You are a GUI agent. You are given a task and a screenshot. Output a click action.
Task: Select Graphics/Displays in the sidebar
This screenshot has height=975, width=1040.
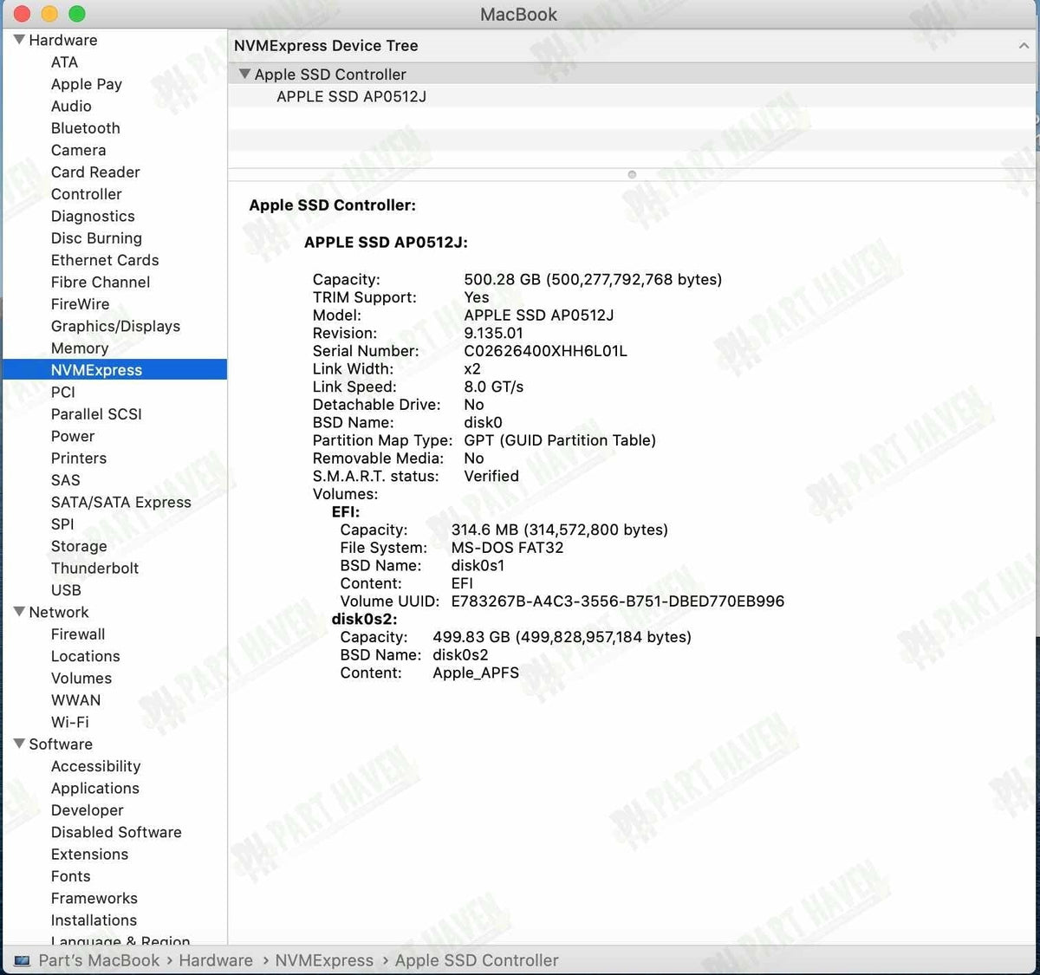tap(115, 327)
